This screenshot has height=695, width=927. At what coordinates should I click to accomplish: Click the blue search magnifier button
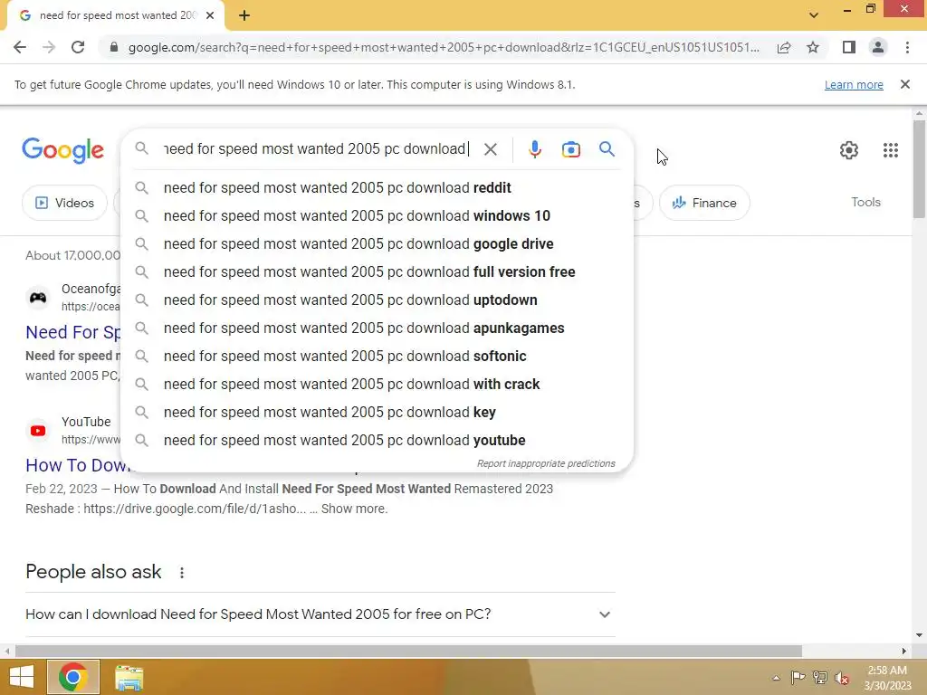click(x=607, y=149)
